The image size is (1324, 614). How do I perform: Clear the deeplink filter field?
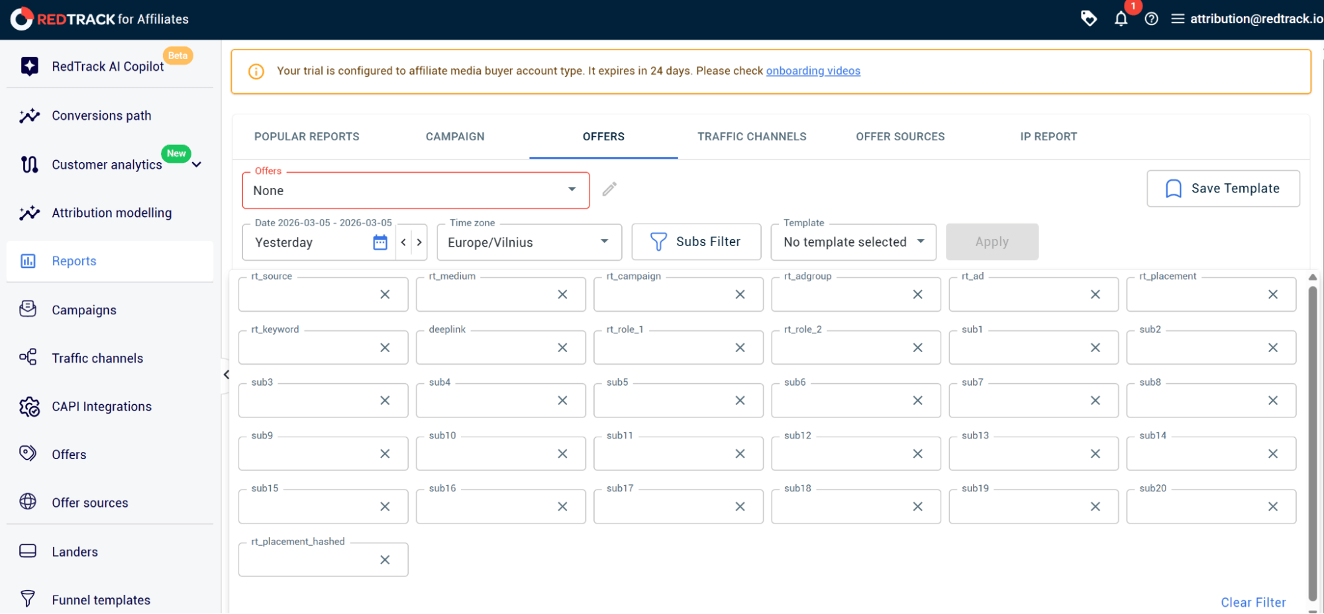click(x=562, y=347)
